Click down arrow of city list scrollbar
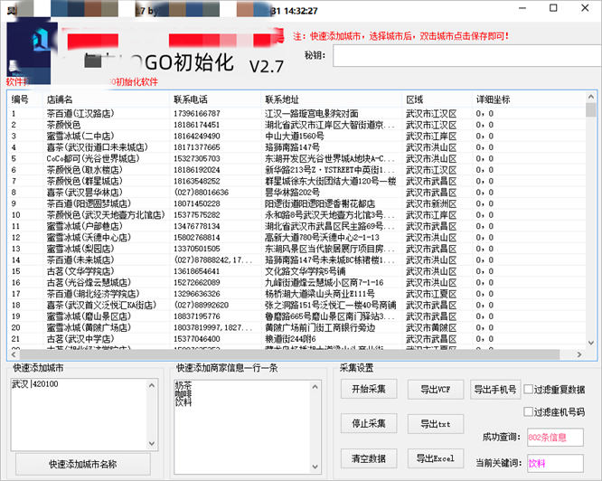The width and height of the screenshot is (602, 481). click(152, 444)
